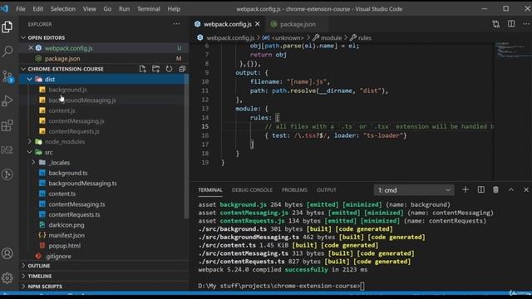Switch to the Debug Console panel tab

tap(252, 190)
